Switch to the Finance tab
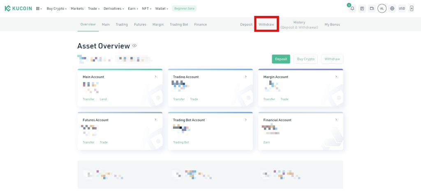The width and height of the screenshot is (421, 192). [201, 24]
